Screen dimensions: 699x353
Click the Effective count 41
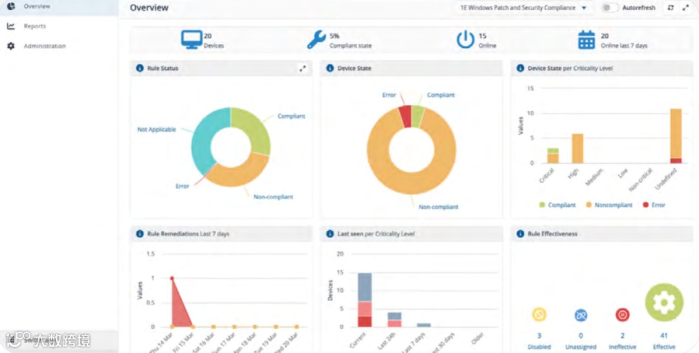(x=664, y=336)
